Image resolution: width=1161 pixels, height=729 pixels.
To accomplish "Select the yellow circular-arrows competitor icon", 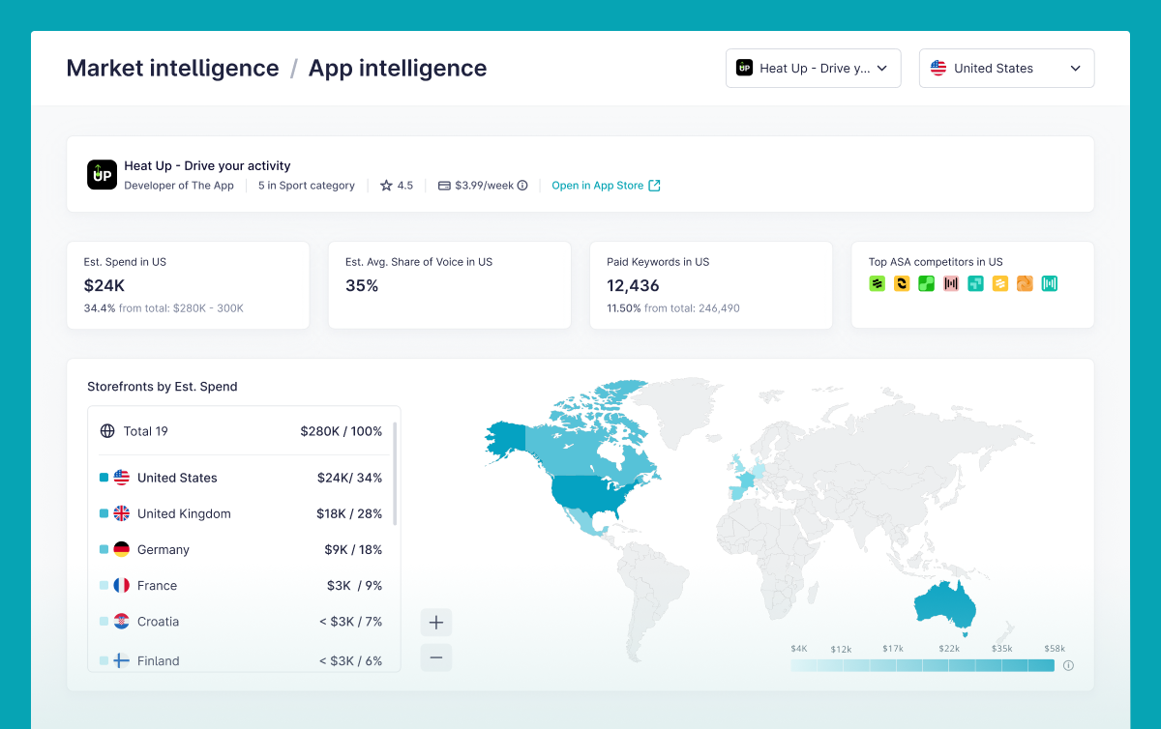I will (x=902, y=283).
